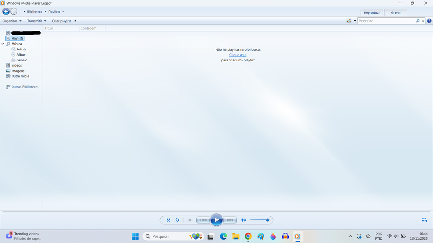Screen dimensions: 433x243
Task: Skip to next track
Action: (x=230, y=220)
